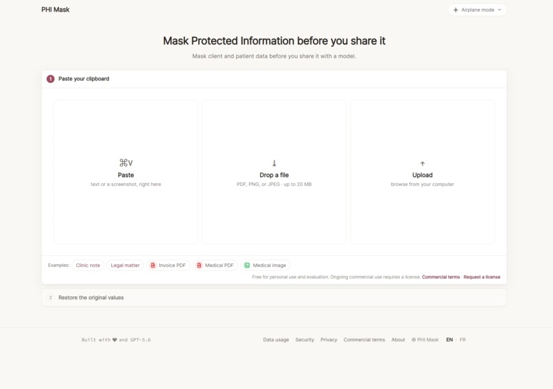Click the Paste your clipboard section header

(274, 79)
